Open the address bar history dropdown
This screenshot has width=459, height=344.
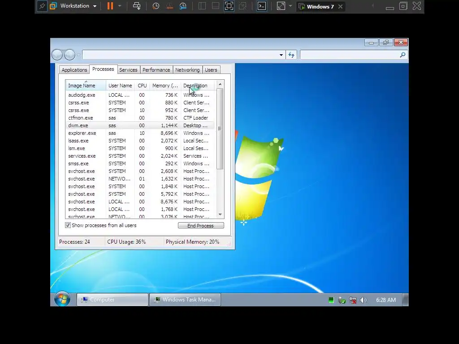(281, 55)
